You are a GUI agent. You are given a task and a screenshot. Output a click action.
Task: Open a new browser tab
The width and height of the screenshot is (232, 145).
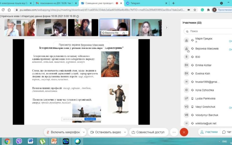173,3
